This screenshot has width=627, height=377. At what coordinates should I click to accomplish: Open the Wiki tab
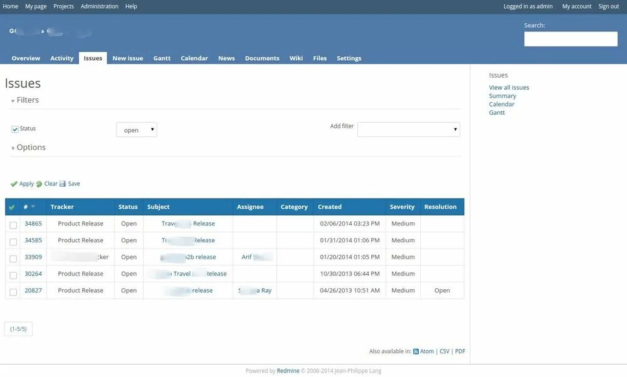[x=296, y=58]
